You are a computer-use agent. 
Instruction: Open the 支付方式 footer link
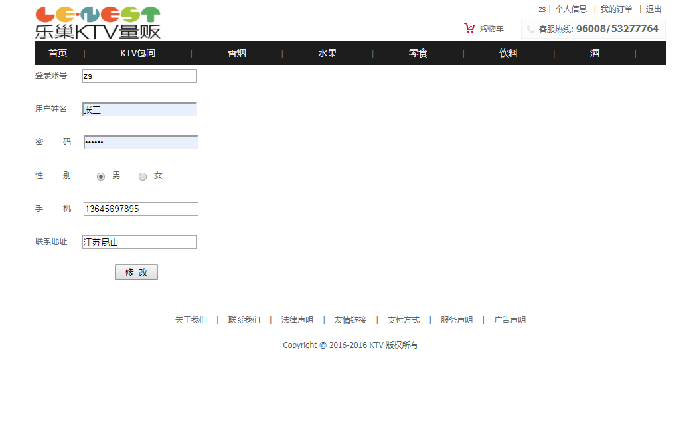click(x=404, y=320)
